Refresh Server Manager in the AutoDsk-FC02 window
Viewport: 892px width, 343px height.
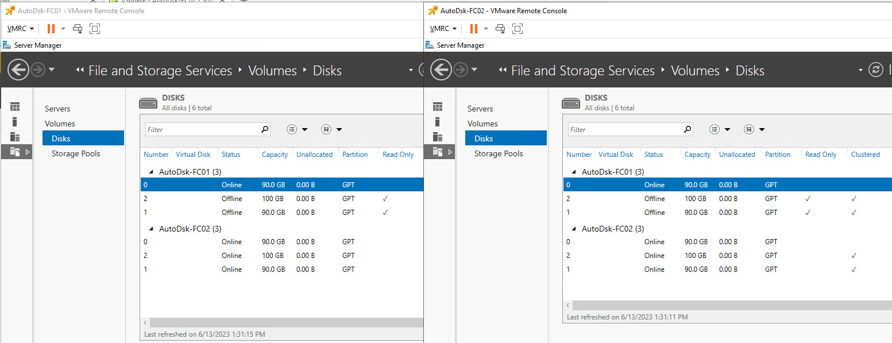coord(875,70)
